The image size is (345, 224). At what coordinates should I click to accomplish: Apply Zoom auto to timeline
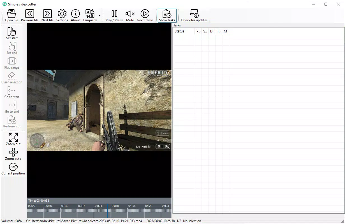tap(13, 154)
